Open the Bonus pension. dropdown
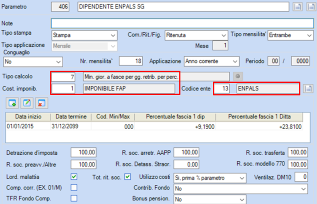This screenshot has width=317, height=204. 210,199
